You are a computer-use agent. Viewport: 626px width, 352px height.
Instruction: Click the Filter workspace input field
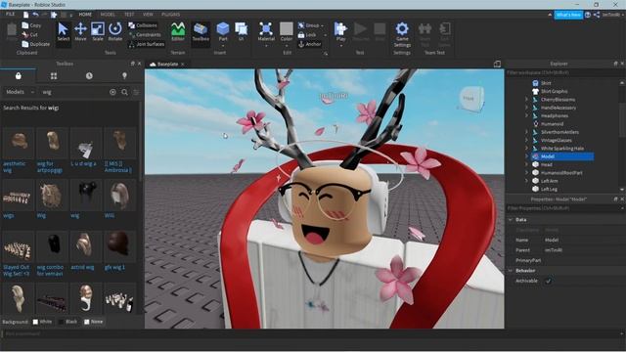[x=564, y=72]
